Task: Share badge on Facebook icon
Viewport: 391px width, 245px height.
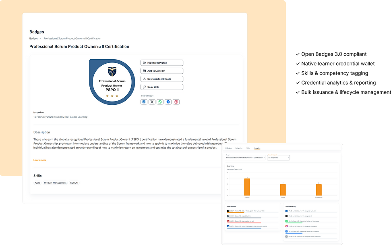Action: click(x=168, y=102)
